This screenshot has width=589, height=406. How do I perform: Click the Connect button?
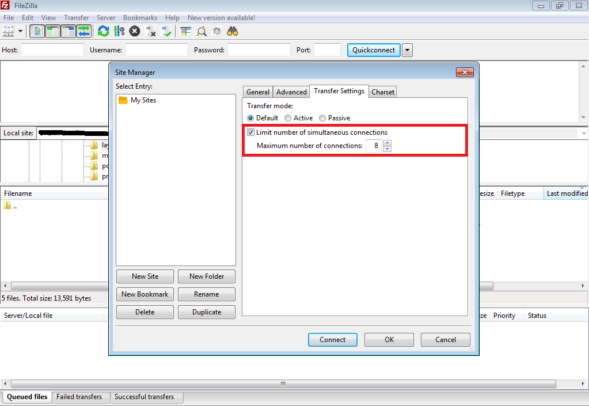click(332, 340)
